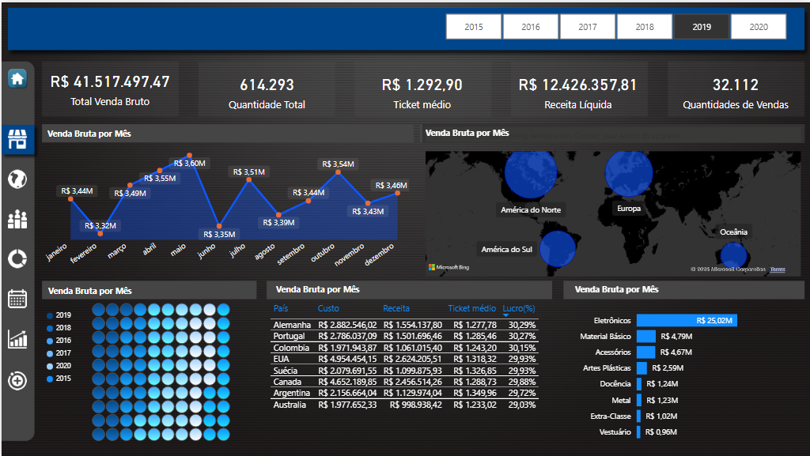
Task: Switch year filter to 2017
Action: (x=588, y=27)
